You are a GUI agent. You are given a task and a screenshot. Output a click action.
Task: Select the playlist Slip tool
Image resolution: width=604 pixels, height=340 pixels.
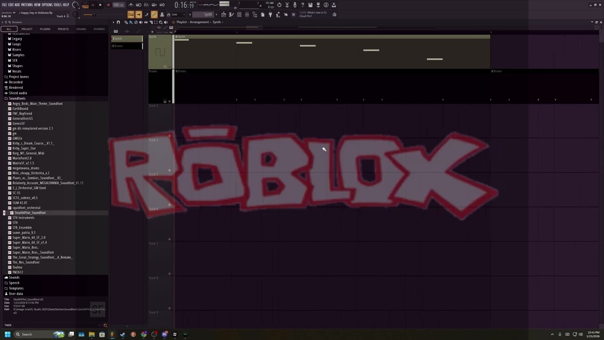146,22
